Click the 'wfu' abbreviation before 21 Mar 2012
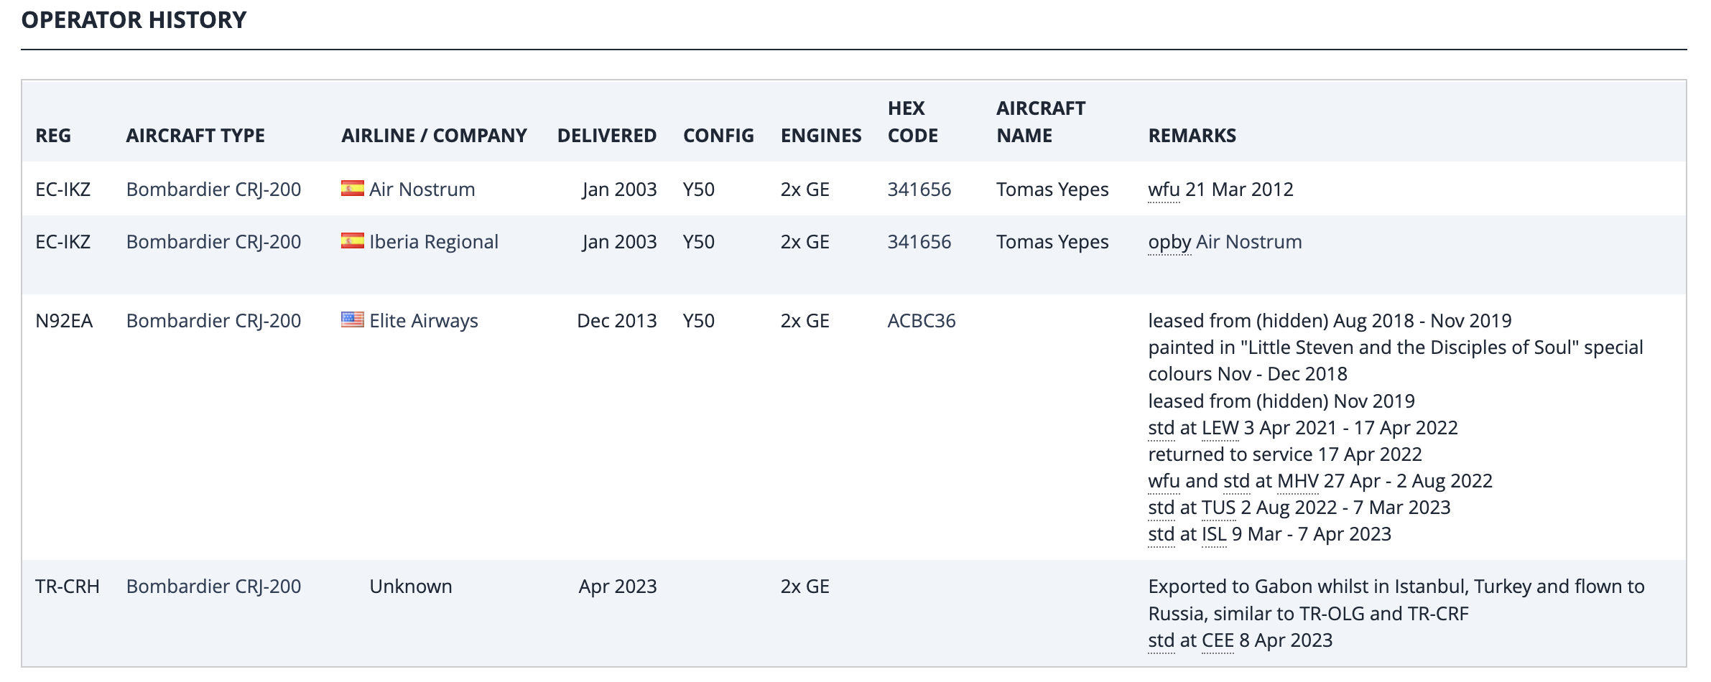 [1164, 190]
